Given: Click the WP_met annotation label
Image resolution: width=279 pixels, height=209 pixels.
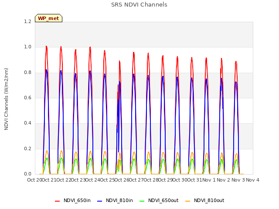Looking at the screenshot, I should click(48, 18).
